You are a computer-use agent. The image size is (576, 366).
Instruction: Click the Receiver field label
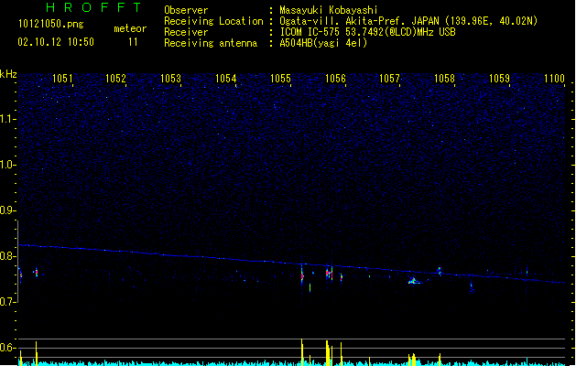pyautogui.click(x=186, y=32)
